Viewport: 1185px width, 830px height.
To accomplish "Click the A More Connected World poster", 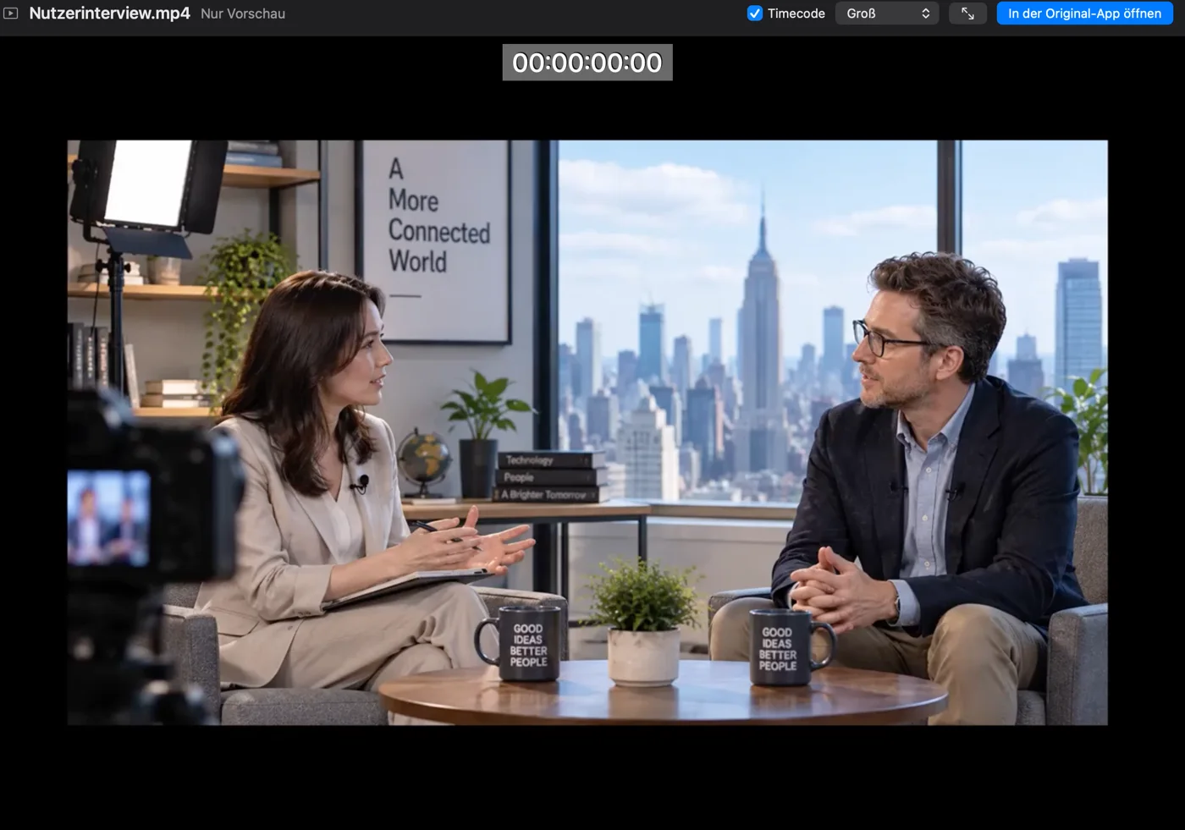I will tap(437, 241).
